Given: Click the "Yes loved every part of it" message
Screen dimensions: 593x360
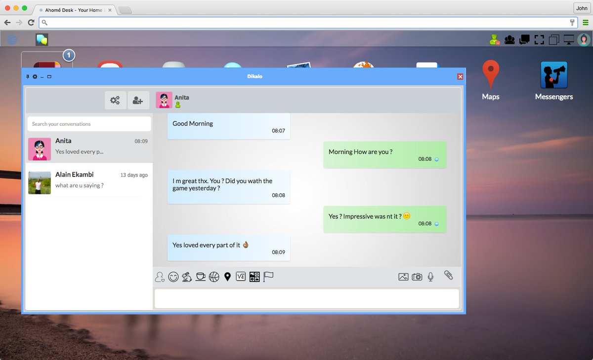Looking at the screenshot, I should pos(229,248).
